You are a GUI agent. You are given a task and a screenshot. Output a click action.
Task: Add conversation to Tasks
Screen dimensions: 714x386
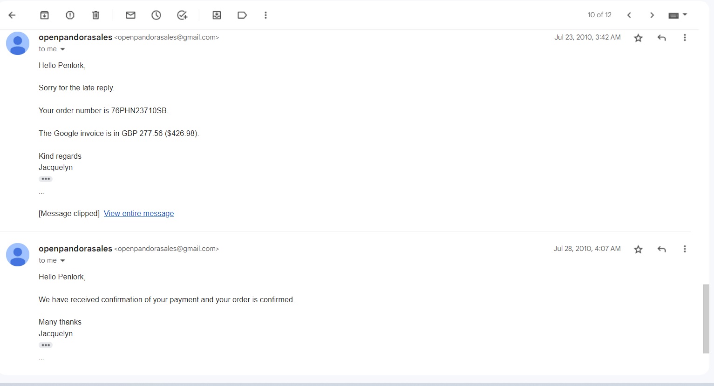[182, 15]
